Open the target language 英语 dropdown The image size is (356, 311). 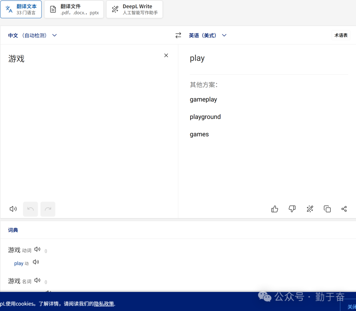pyautogui.click(x=208, y=35)
